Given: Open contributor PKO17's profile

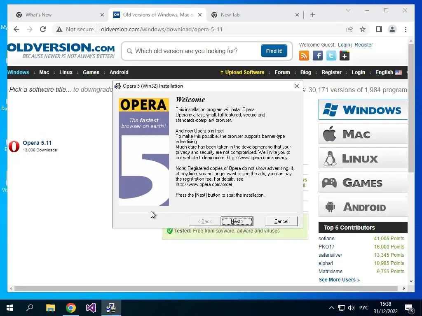Looking at the screenshot, I should [326, 247].
